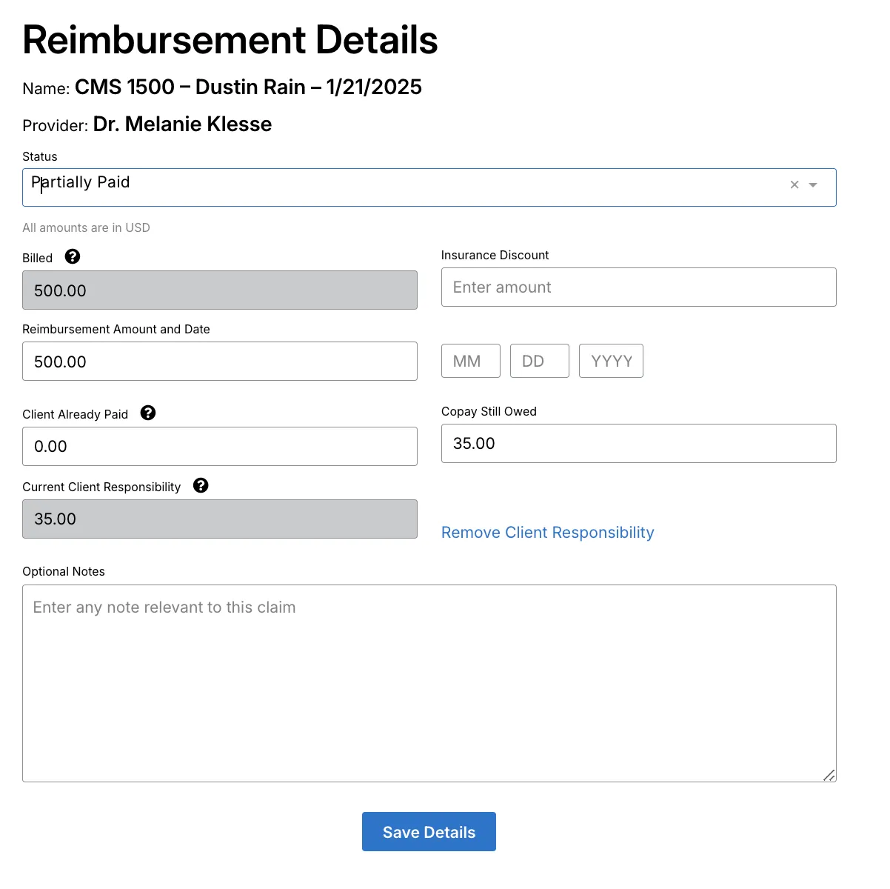Click the 'Reimbursement Details' heading
The width and height of the screenshot is (890, 889).
[230, 40]
